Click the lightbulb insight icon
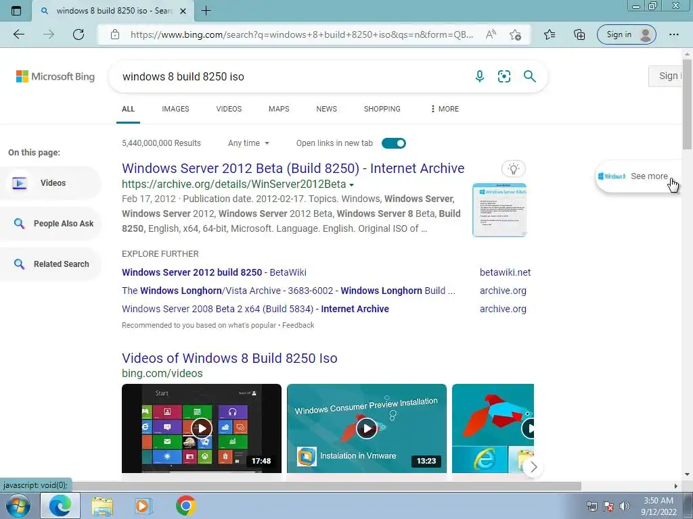This screenshot has width=693, height=519. point(513,168)
